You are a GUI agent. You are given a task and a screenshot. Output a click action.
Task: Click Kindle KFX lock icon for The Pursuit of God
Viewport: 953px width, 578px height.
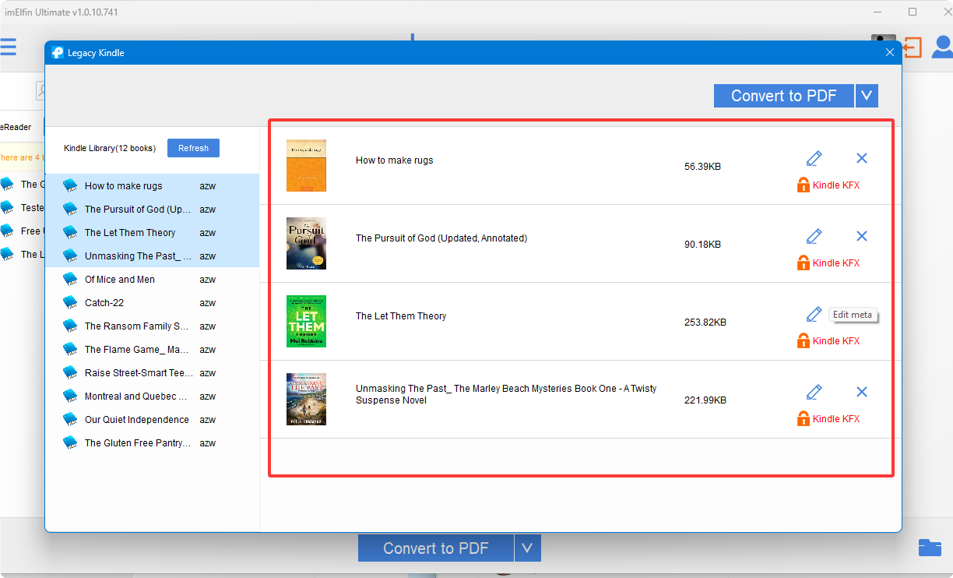pos(804,263)
